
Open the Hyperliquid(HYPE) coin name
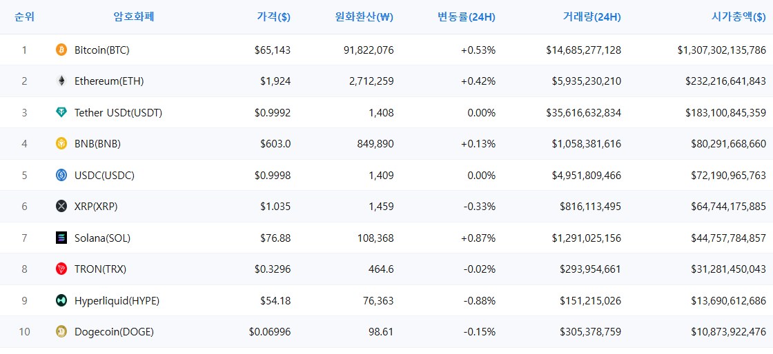pyautogui.click(x=117, y=300)
